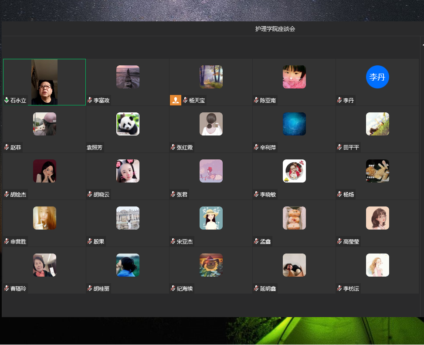Click the muted mic icon next to 田平平

[x=339, y=147]
